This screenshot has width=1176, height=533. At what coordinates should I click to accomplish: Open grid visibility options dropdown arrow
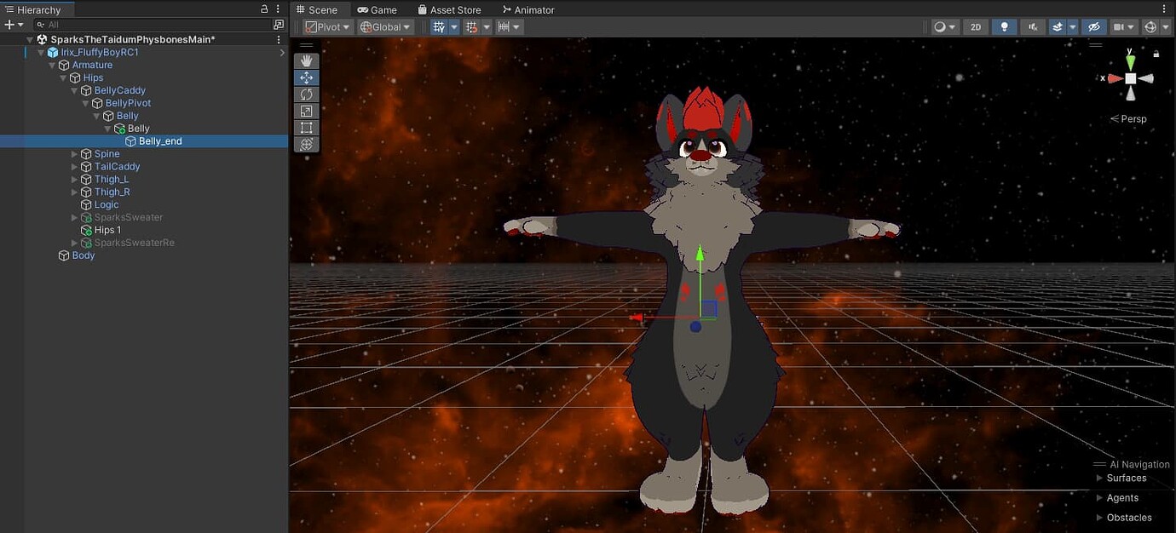[487, 27]
